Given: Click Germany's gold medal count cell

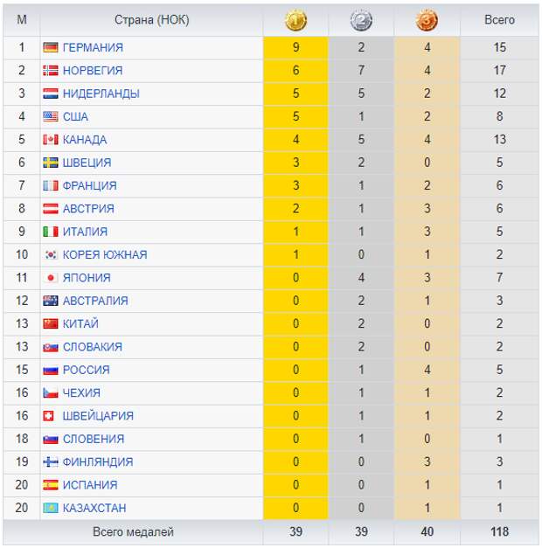Looking at the screenshot, I should [295, 47].
